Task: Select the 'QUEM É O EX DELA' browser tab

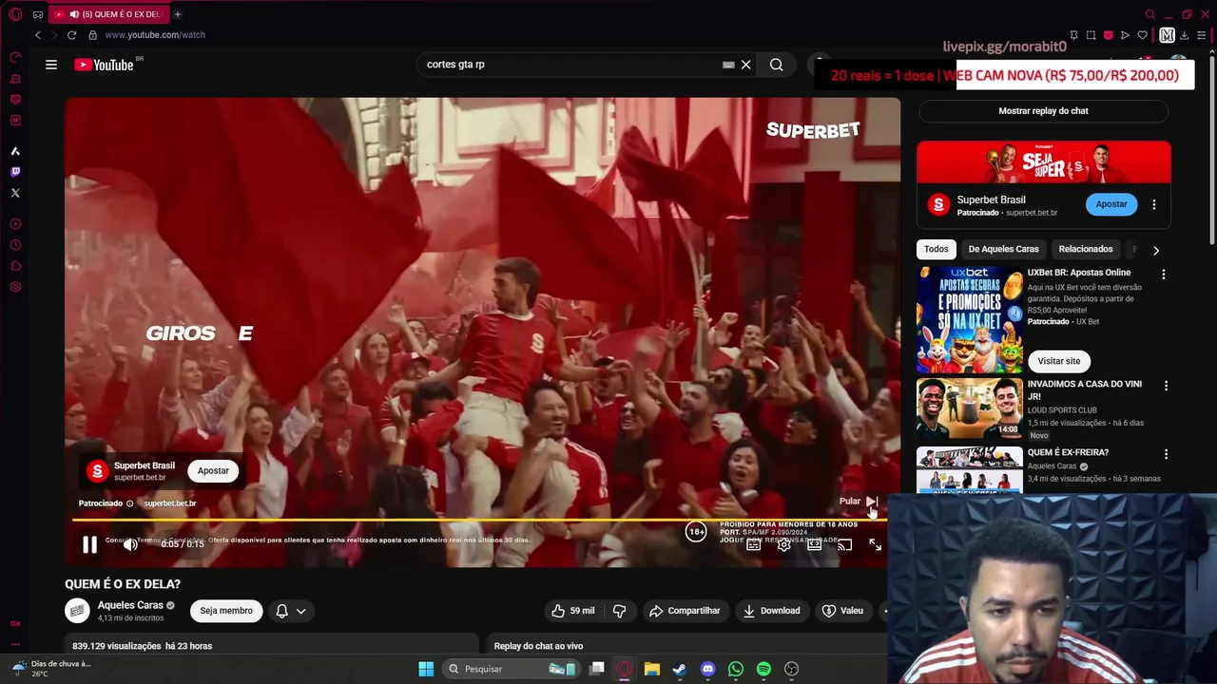Action: pos(107,14)
